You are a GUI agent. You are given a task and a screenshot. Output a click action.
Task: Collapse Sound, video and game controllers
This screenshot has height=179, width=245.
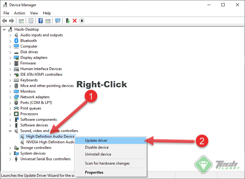point(10,131)
